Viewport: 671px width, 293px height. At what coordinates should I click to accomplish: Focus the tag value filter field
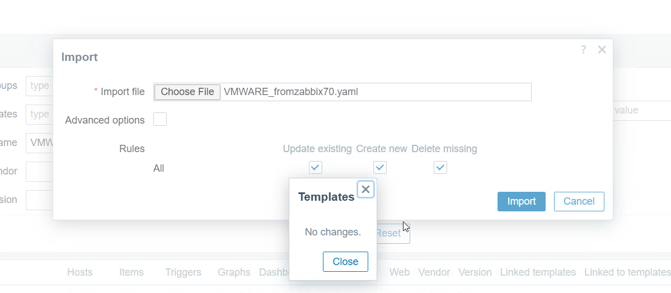(641, 111)
